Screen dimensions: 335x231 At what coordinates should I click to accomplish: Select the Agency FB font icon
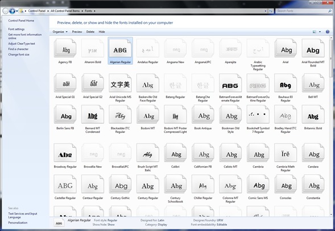(x=65, y=48)
